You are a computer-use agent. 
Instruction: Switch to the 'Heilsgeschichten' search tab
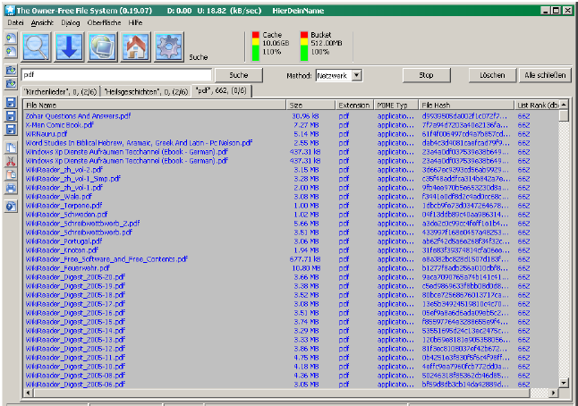click(x=144, y=91)
